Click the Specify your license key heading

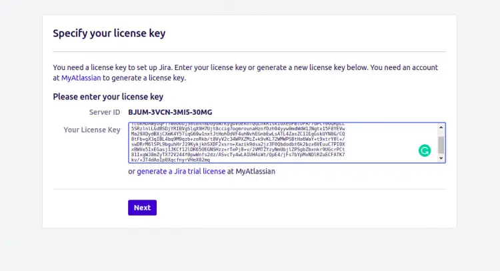pyautogui.click(x=109, y=33)
